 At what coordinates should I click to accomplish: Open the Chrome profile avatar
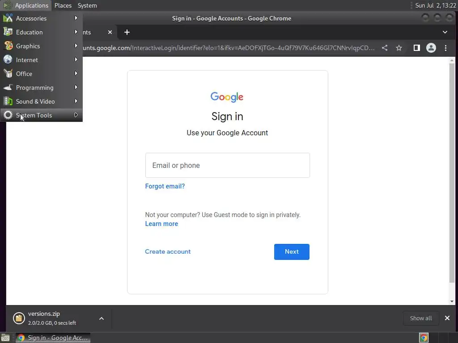(431, 48)
